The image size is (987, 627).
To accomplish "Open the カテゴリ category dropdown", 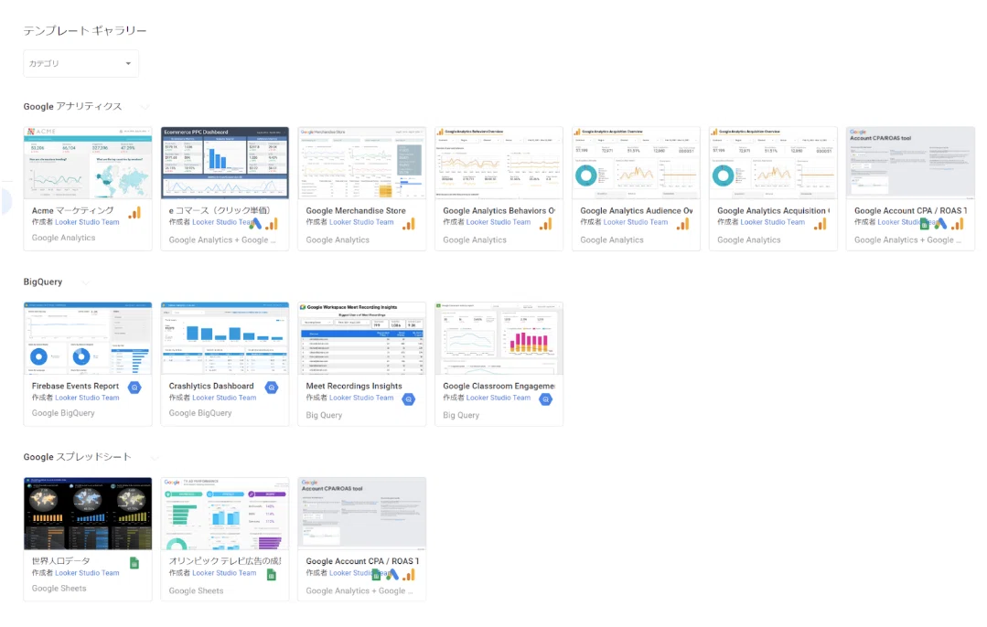I will point(80,63).
